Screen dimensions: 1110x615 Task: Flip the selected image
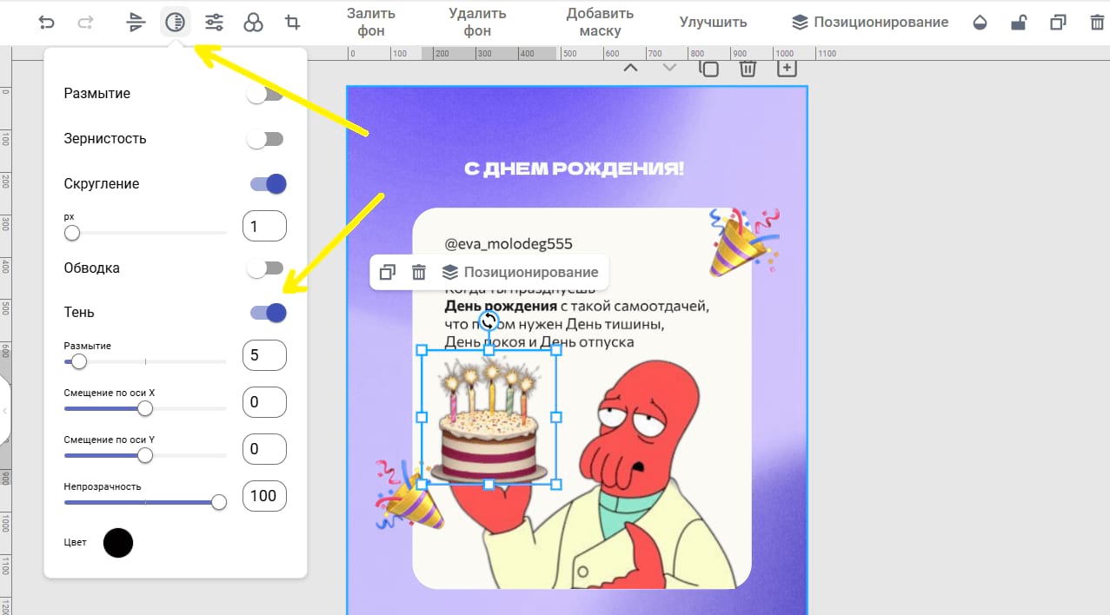click(x=136, y=23)
